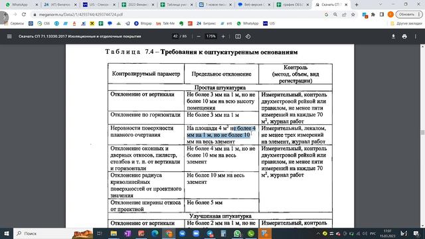Open Chrome from the taskbar
Image resolution: width=425 pixels, height=239 pixels.
tap(169, 233)
